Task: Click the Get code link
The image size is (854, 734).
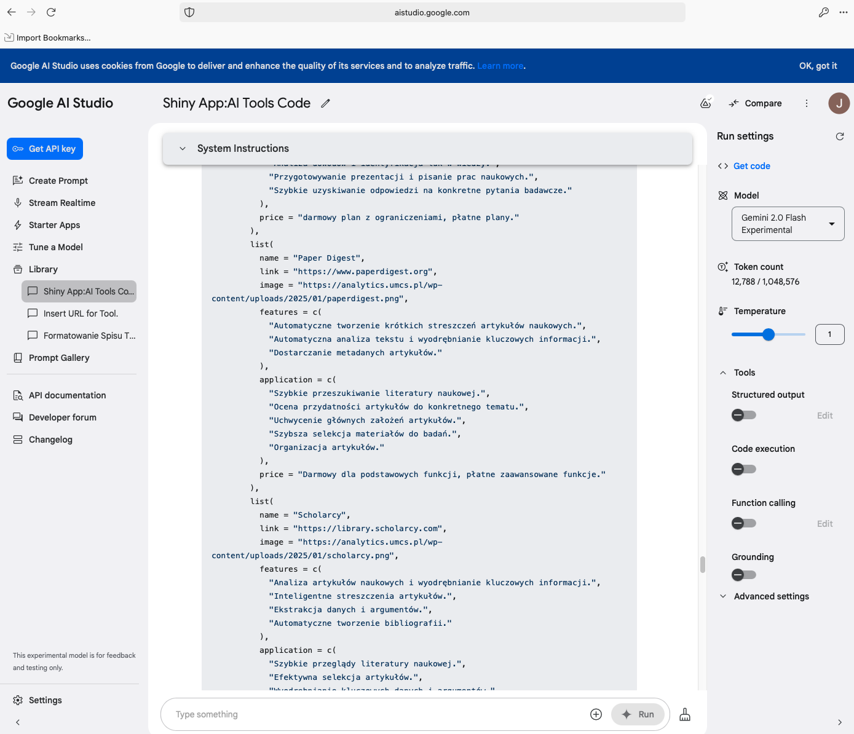Action: click(751, 166)
